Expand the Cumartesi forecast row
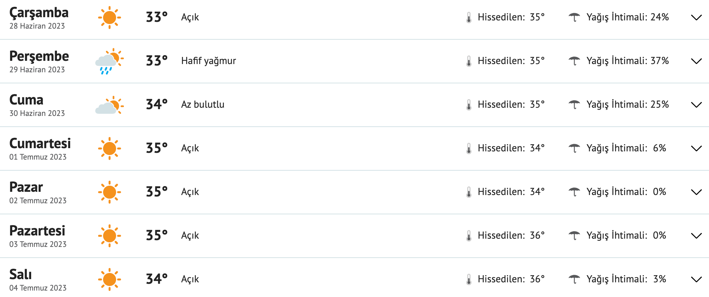The image size is (709, 297). point(696,148)
